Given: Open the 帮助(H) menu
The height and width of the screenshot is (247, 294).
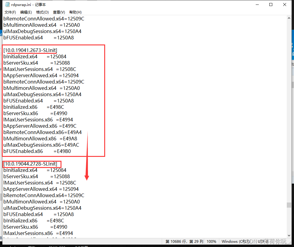Looking at the screenshot, I should (x=75, y=12).
